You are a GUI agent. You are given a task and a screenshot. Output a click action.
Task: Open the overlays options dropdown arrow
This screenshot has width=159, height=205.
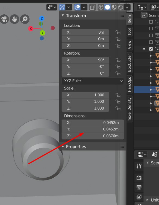[x=84, y=7]
